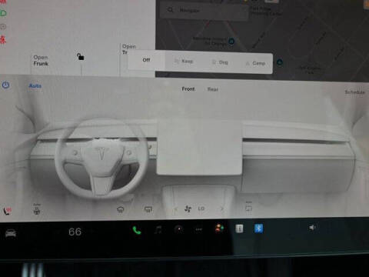Tap the fan speed icon
Screen dimensions: 369x277
[188, 209]
